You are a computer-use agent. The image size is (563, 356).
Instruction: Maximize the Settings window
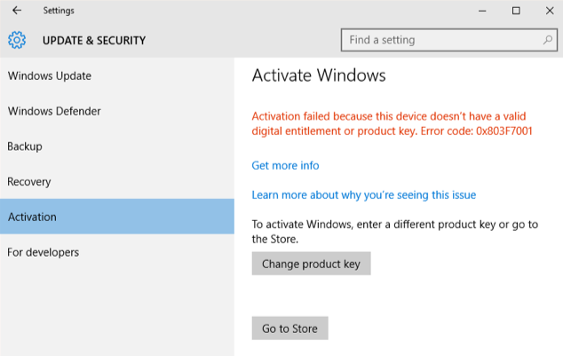[516, 11]
